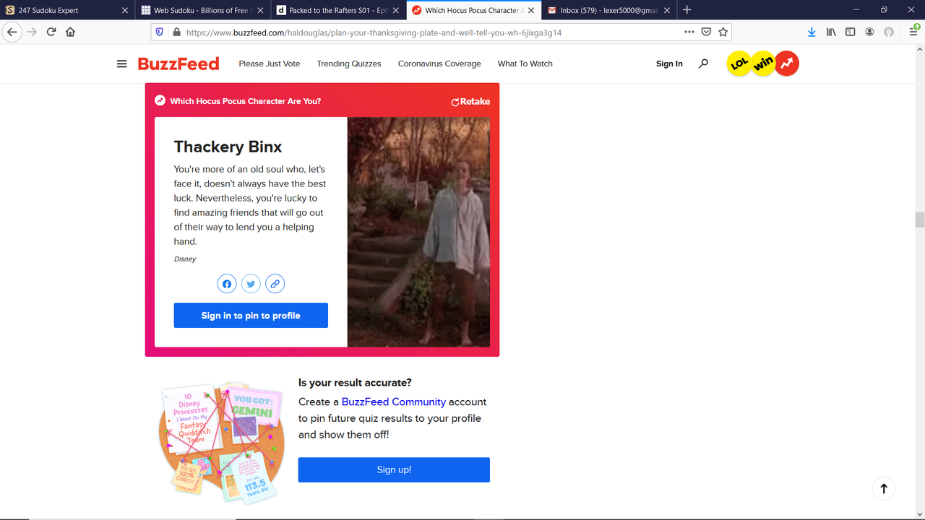Open the downloads arrow panel

[x=812, y=32]
